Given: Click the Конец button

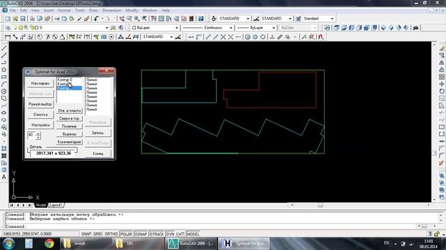Looking at the screenshot, I should (x=98, y=153).
